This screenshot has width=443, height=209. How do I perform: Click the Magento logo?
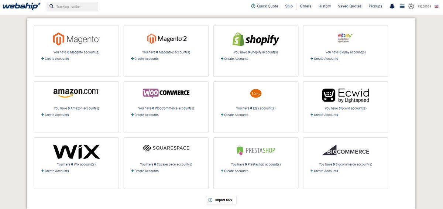coord(76,39)
